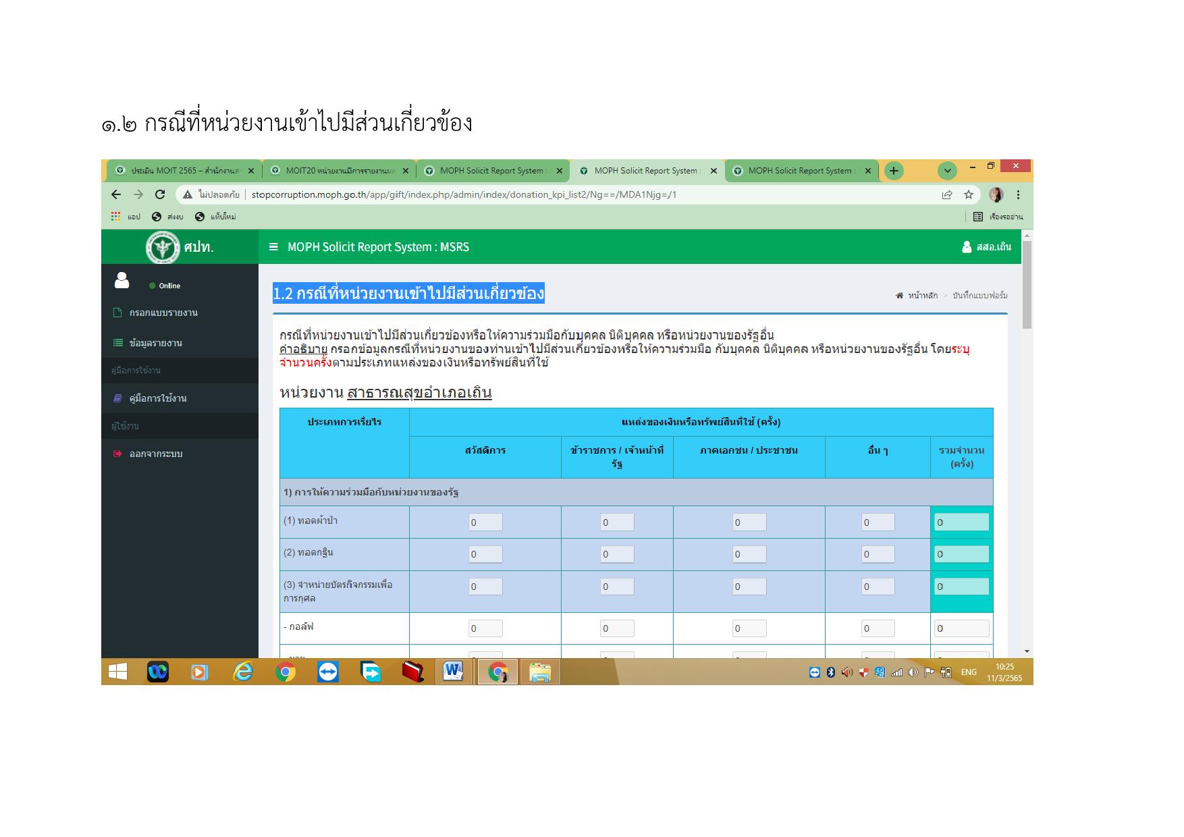Click the Bluetooth tray icon

point(831,672)
